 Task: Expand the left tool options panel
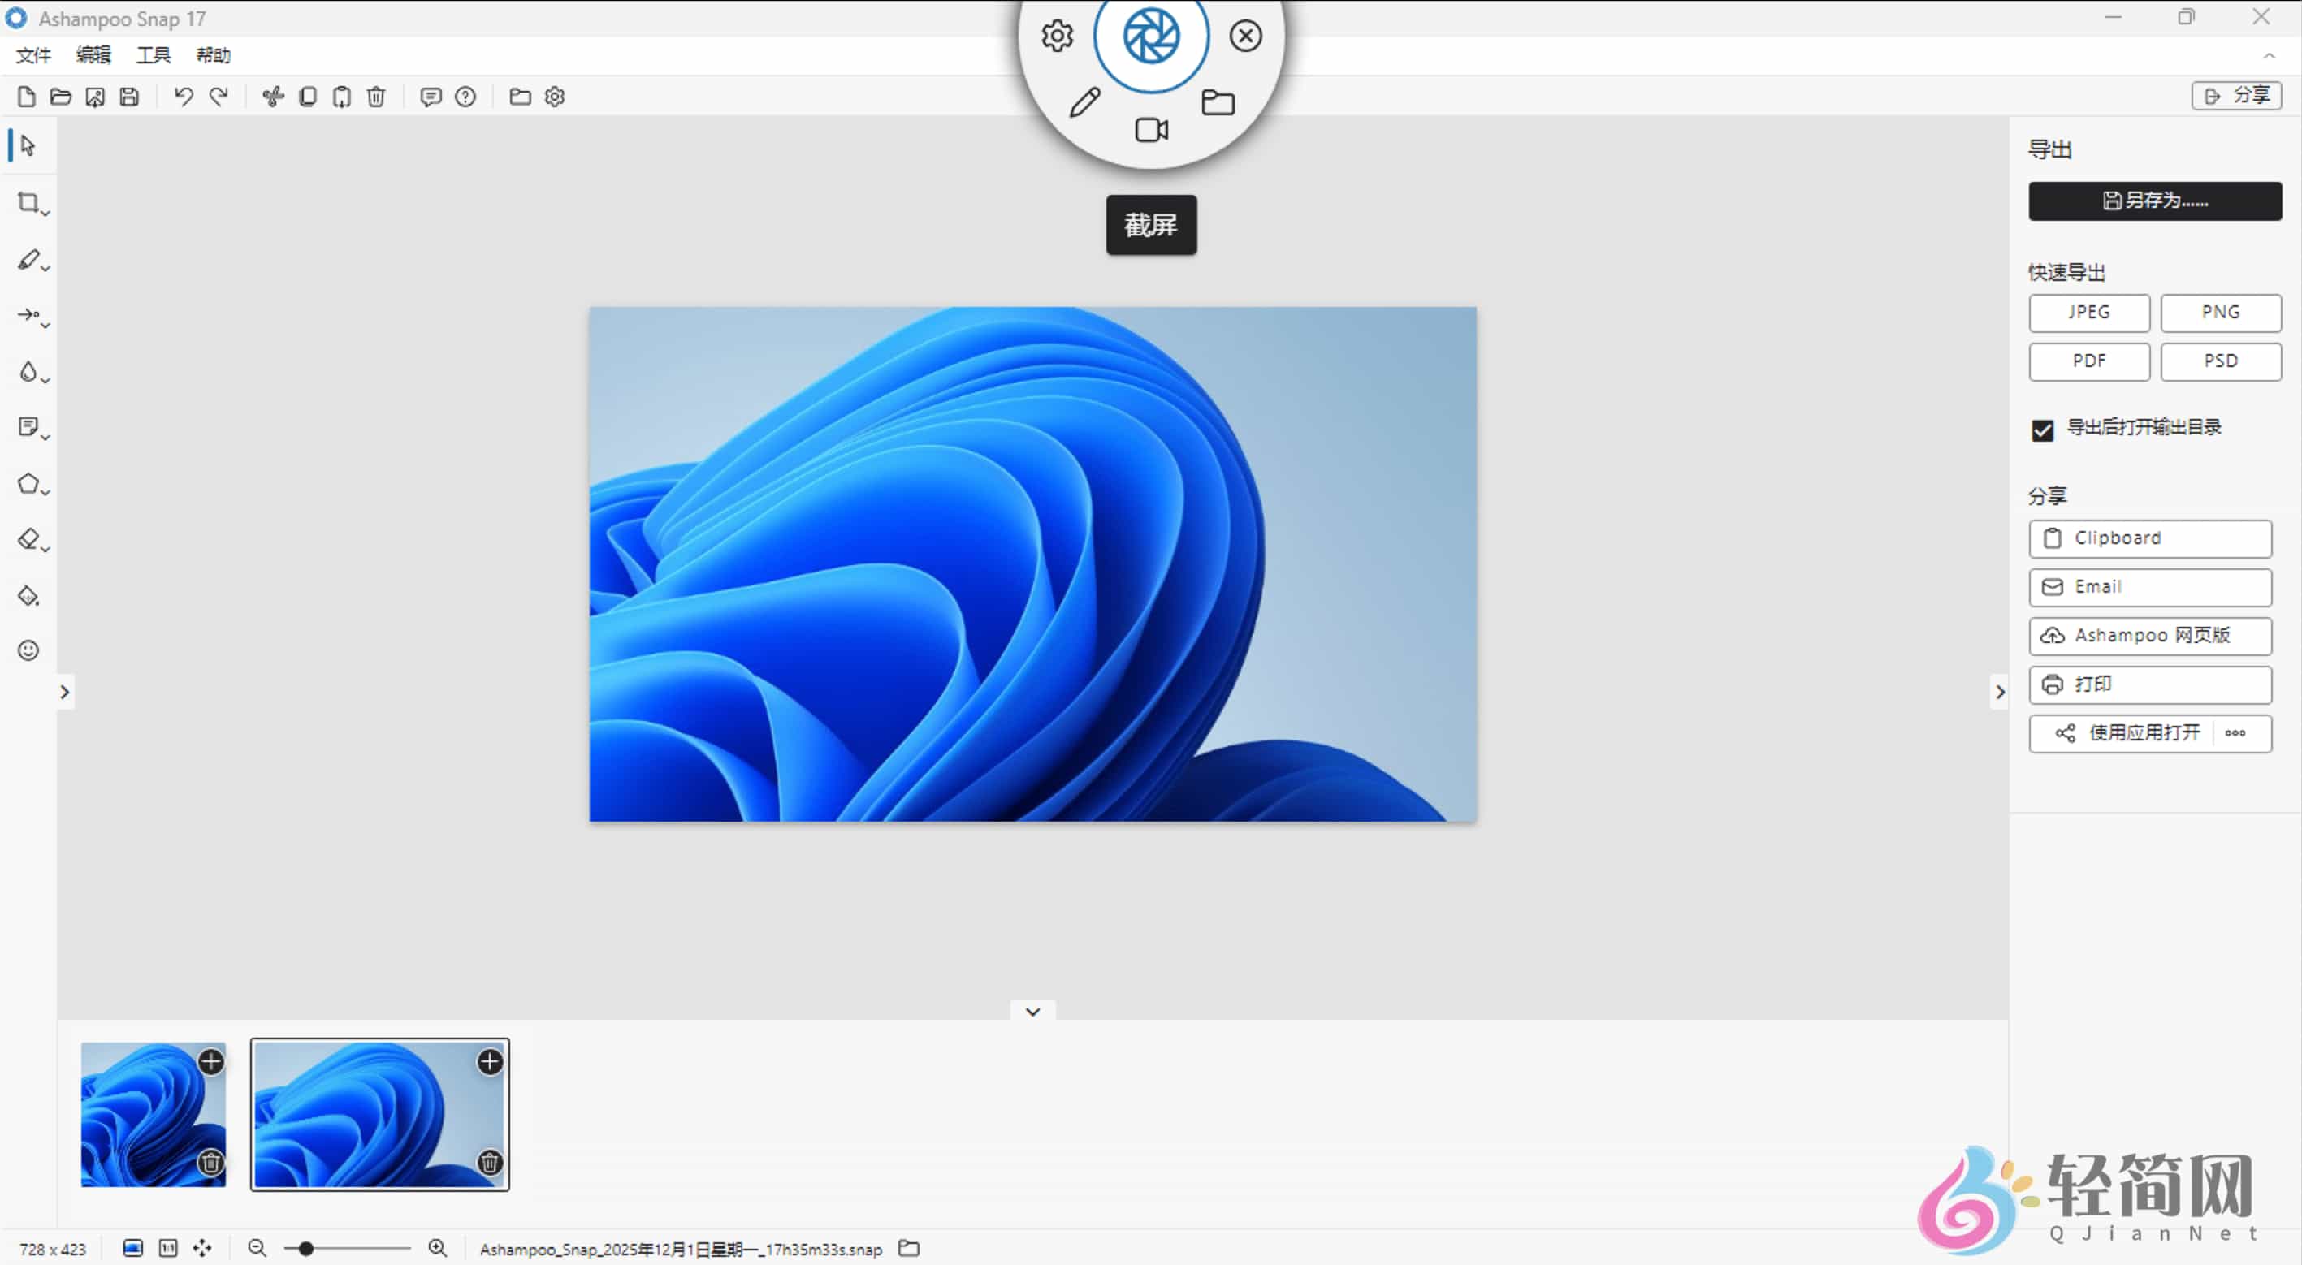pos(64,693)
